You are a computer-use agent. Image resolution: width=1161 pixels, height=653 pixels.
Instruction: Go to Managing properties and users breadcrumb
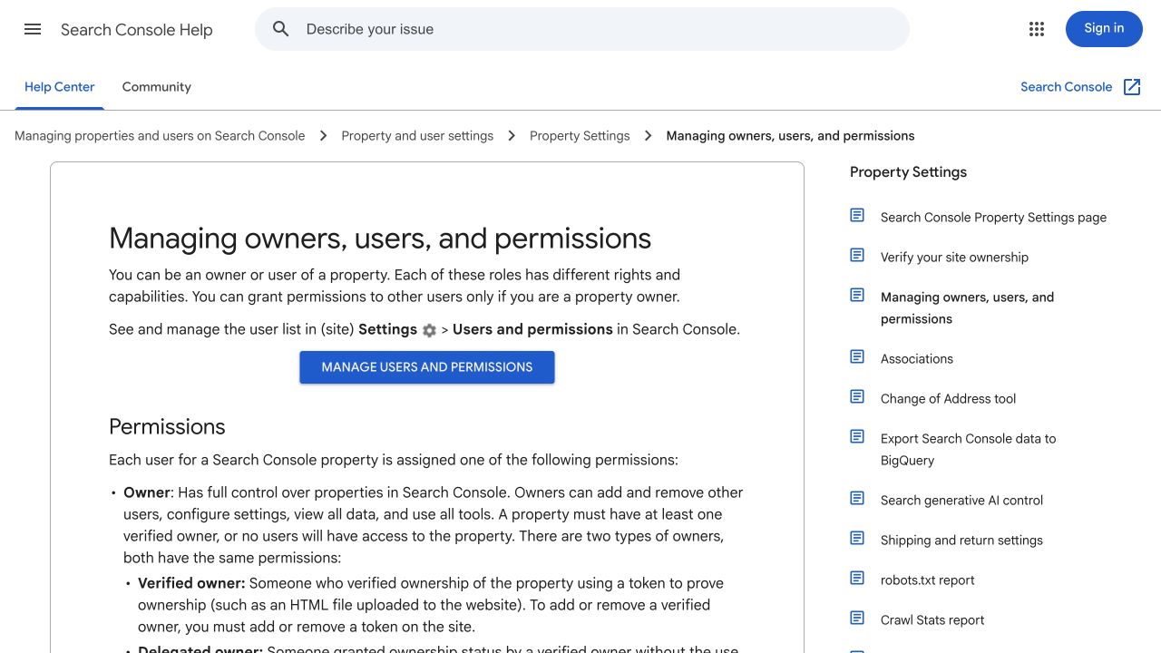pyautogui.click(x=160, y=136)
